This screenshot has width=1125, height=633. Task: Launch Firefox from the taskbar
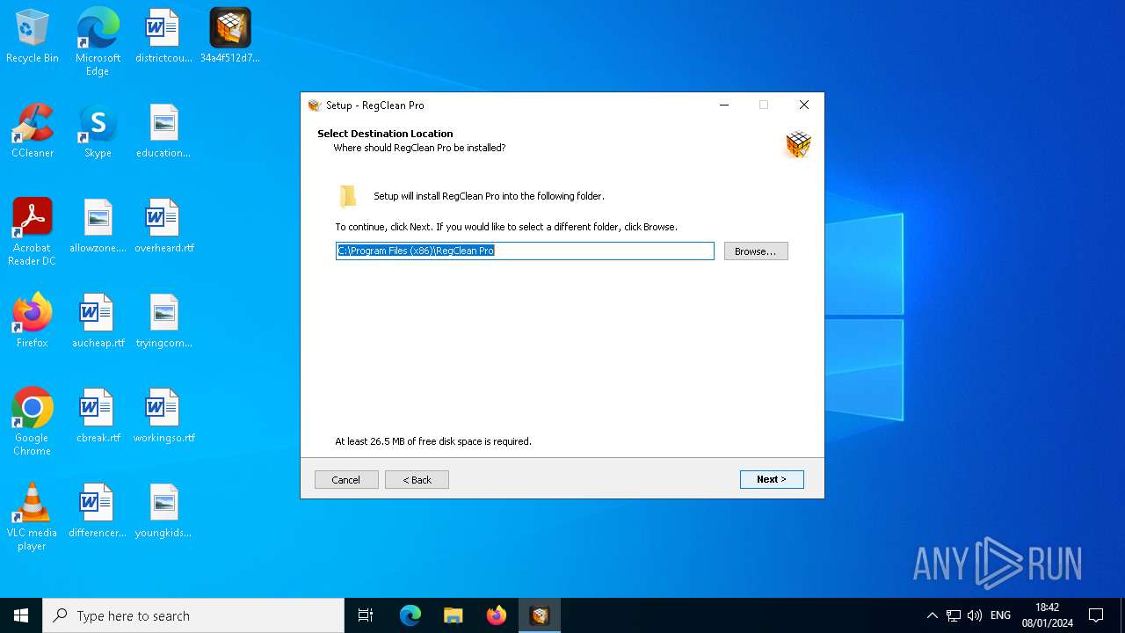coord(497,615)
